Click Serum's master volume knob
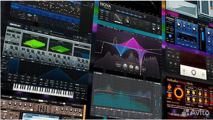Image resolution: width=213 pixels, height=120 pixels. [85, 40]
